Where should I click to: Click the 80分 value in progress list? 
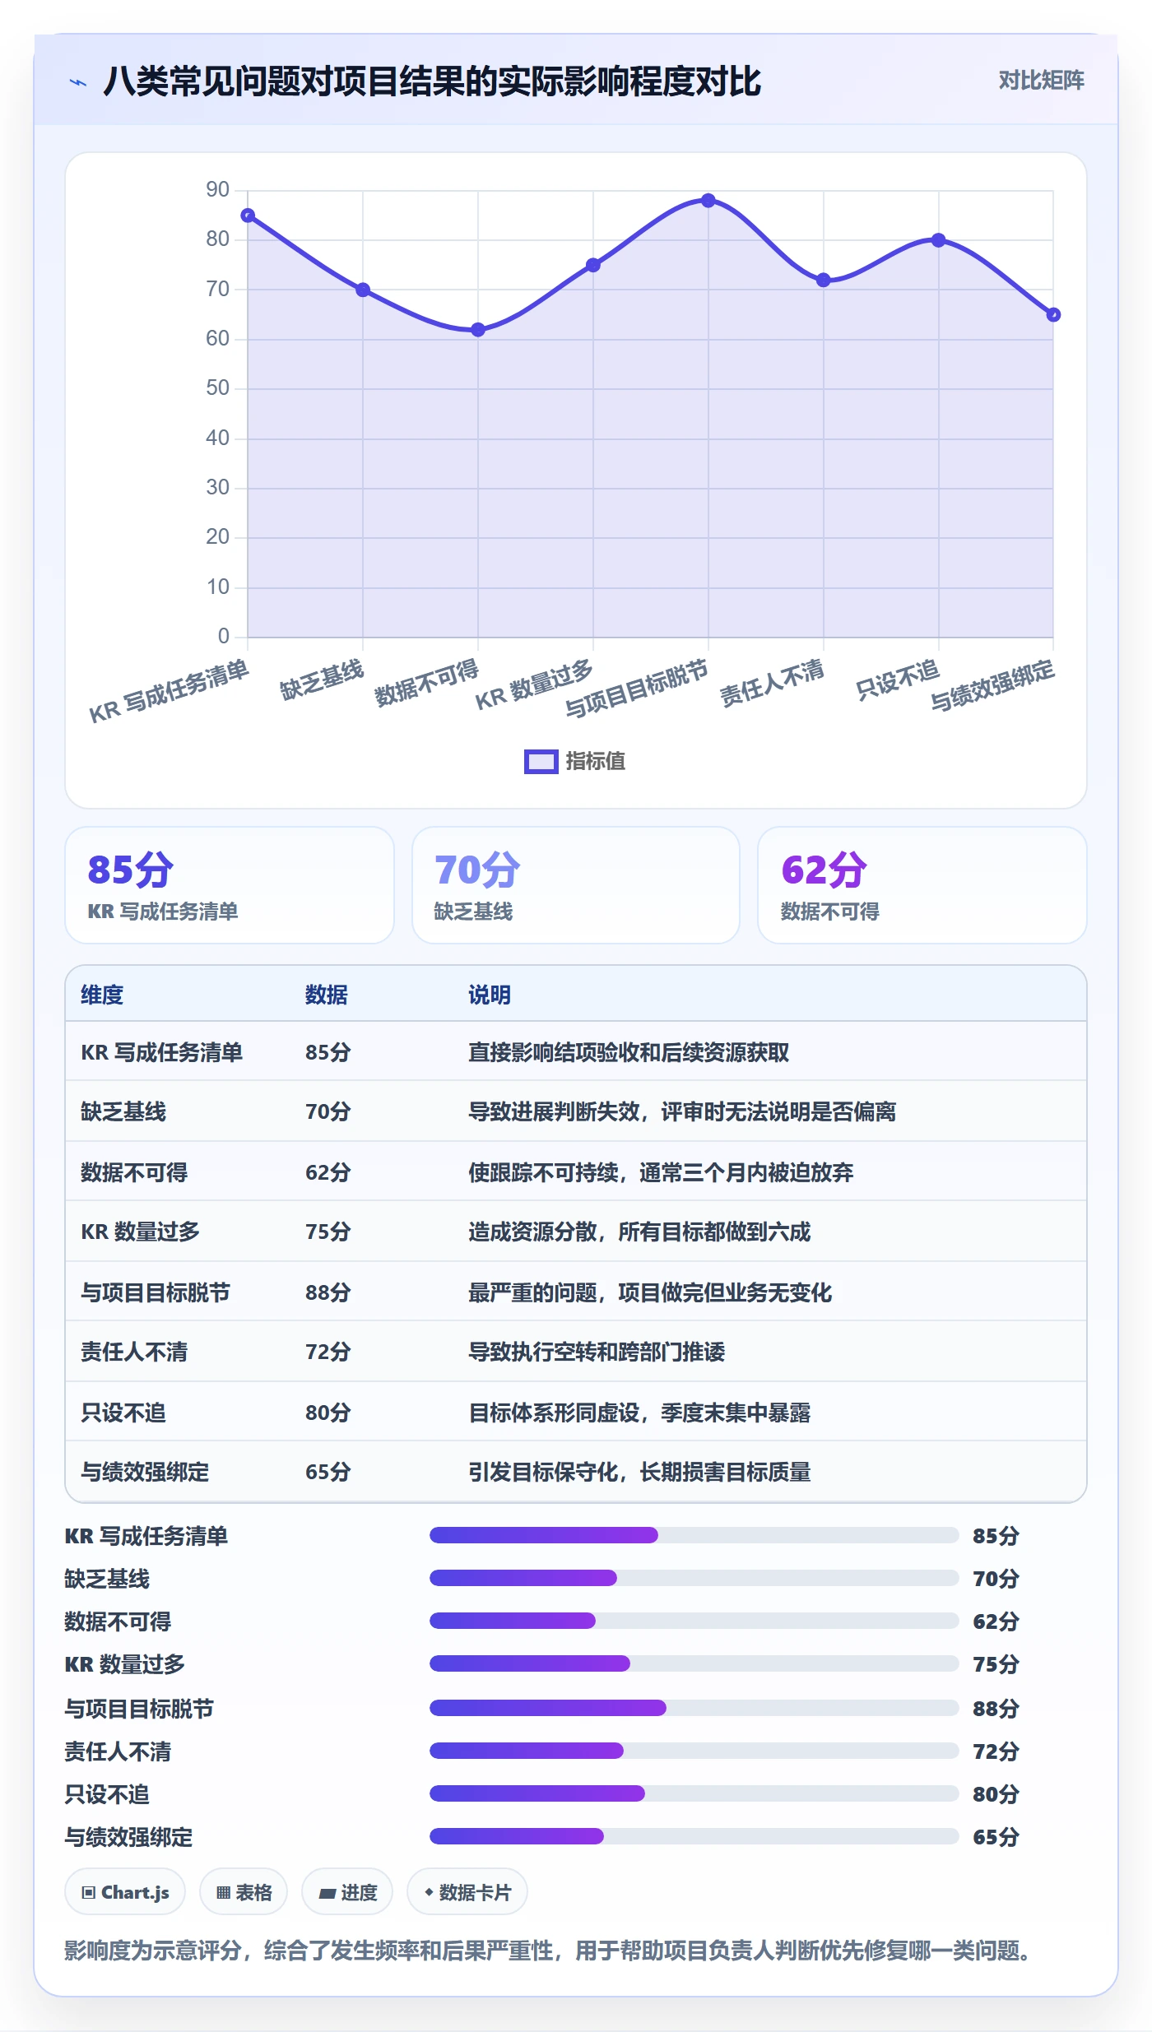(x=996, y=1794)
